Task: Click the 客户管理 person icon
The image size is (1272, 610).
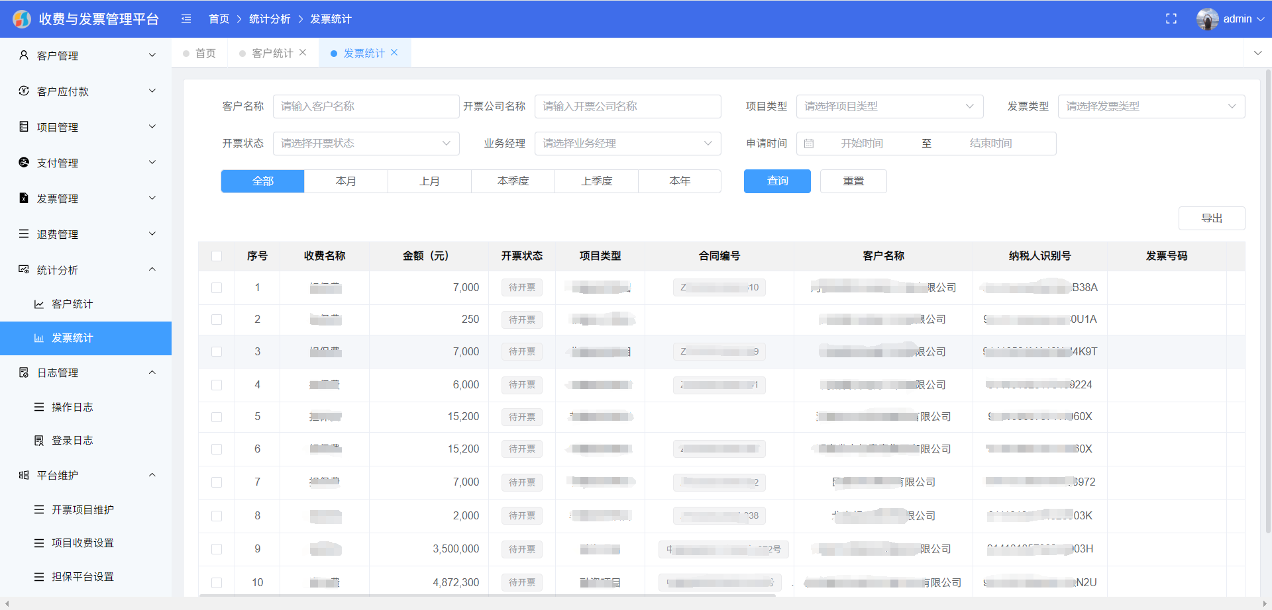Action: click(24, 56)
